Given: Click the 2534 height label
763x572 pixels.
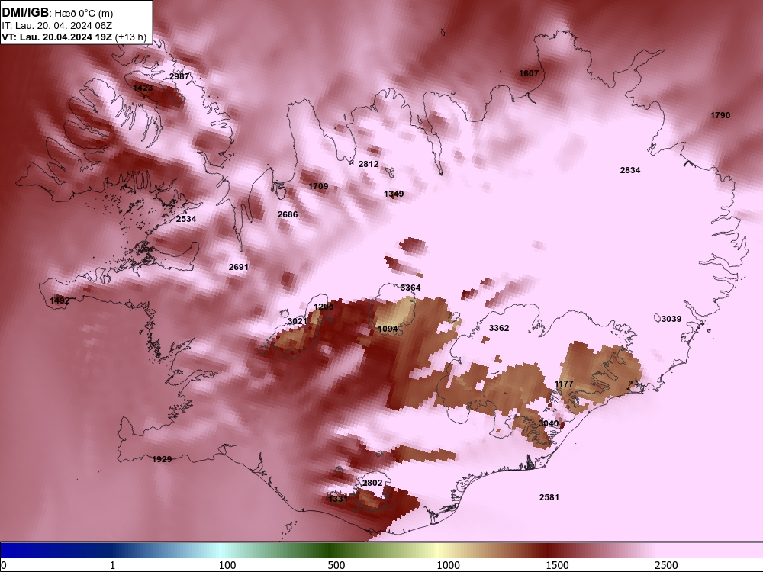Looking at the screenshot, I should [186, 219].
